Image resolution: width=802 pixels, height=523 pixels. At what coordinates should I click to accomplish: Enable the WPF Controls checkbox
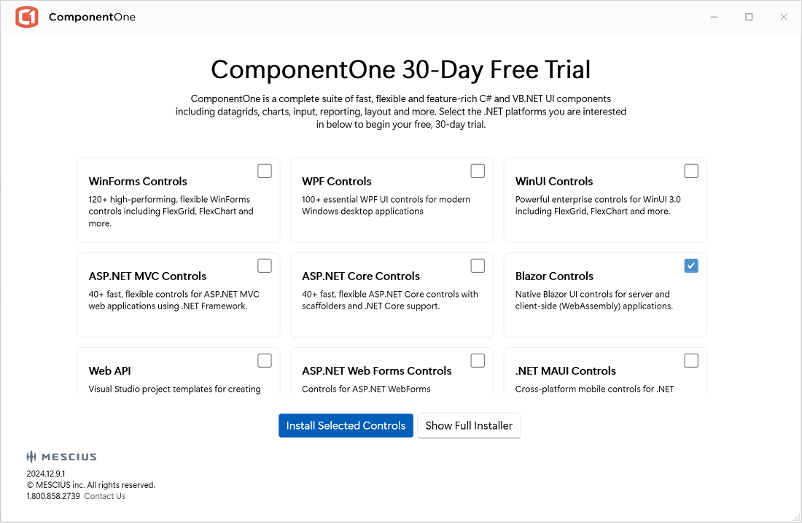click(478, 171)
